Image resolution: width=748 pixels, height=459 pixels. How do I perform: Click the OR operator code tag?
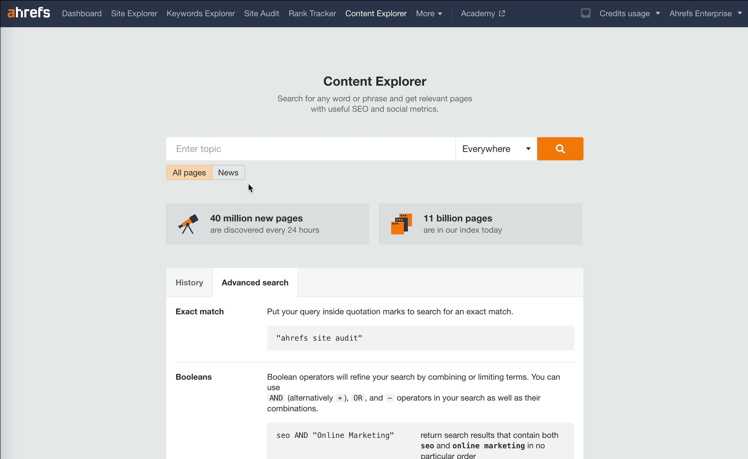coord(357,398)
